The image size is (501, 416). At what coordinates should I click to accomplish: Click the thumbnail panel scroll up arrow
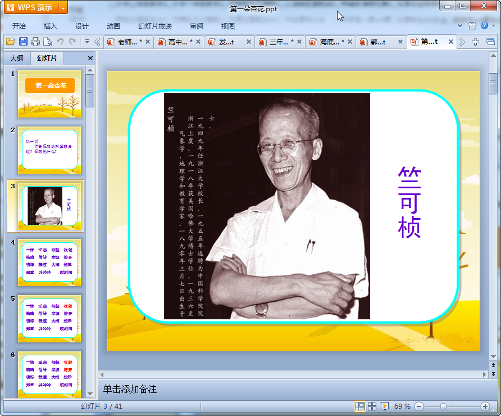pos(90,70)
